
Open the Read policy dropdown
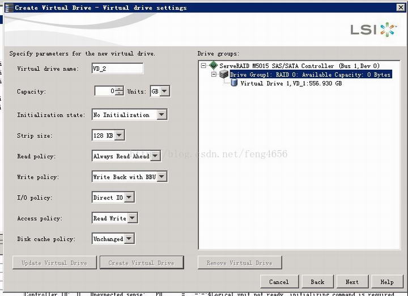pos(155,156)
